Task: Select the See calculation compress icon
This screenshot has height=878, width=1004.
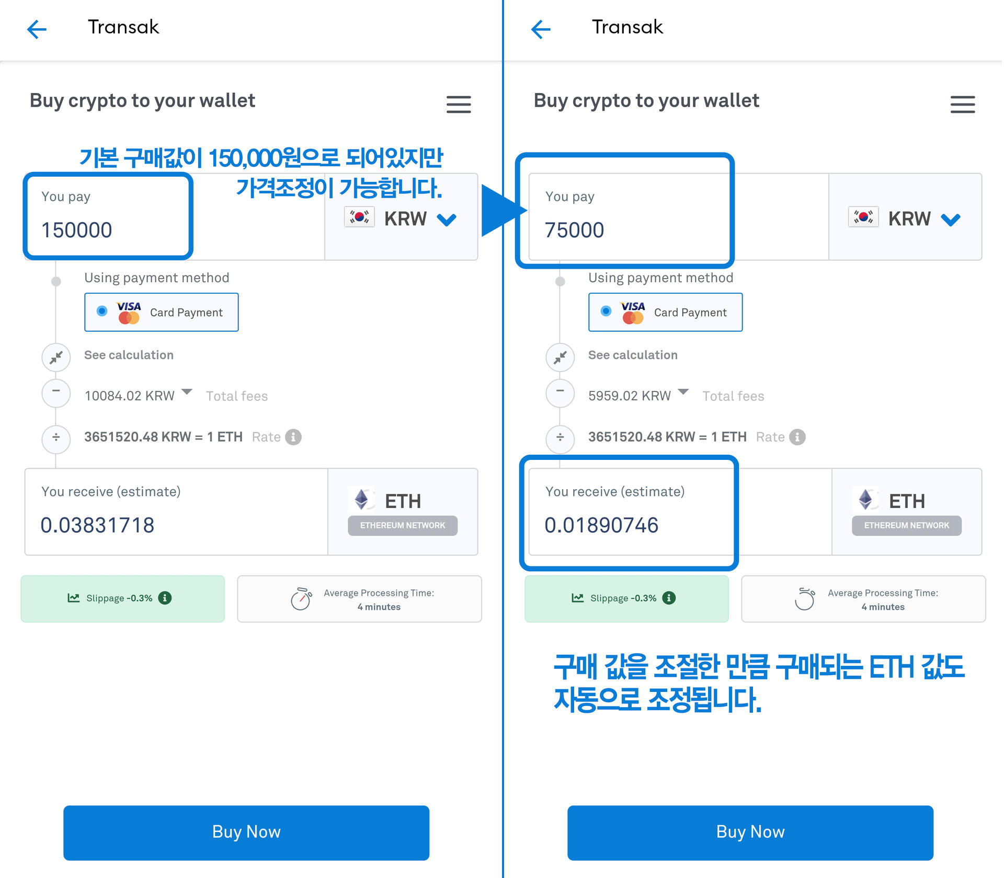Action: 56,357
